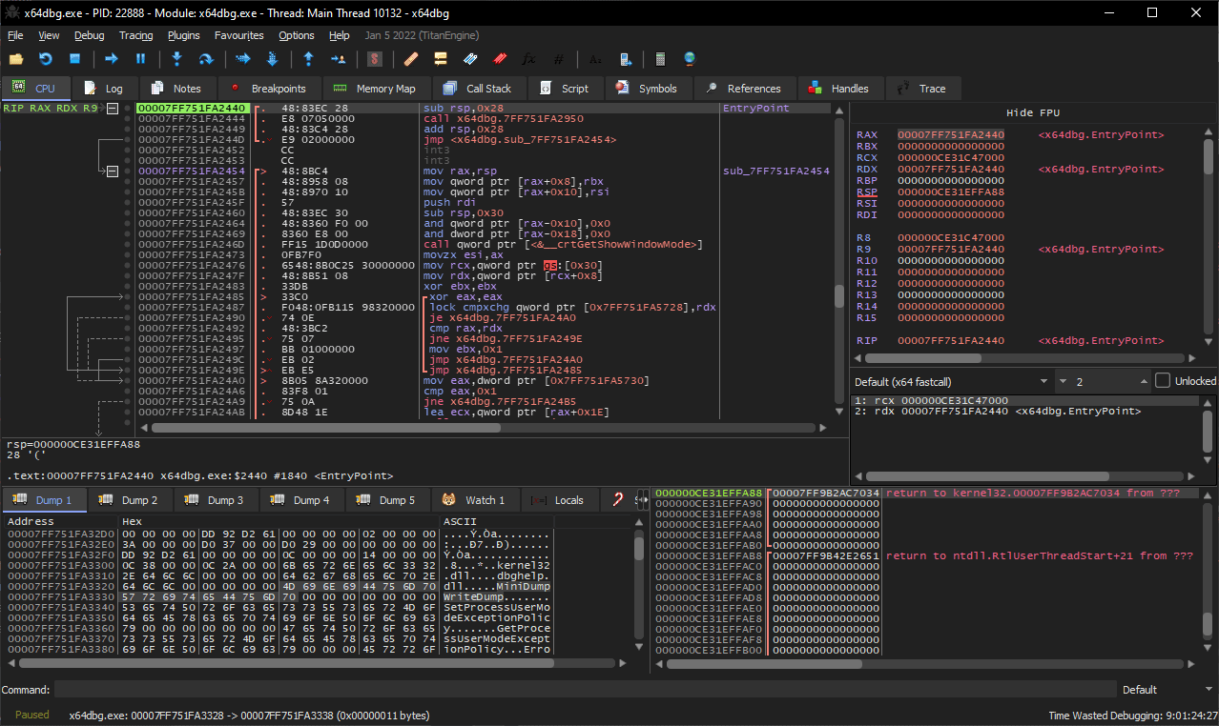Open the calling convention dropdown
Screen dimensions: 1219x726
pyautogui.click(x=952, y=381)
